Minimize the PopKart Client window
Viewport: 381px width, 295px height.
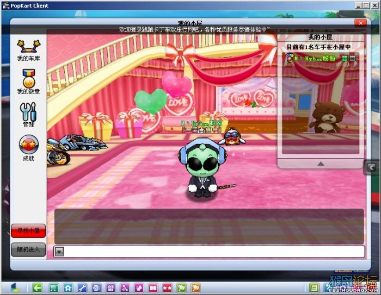coord(358,5)
